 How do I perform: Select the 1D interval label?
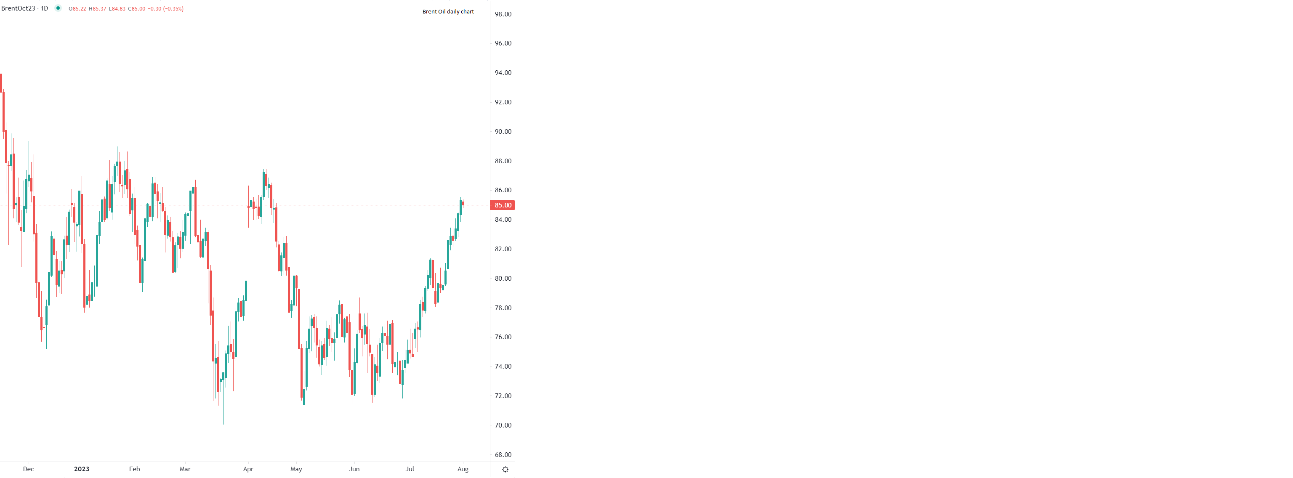pos(44,8)
